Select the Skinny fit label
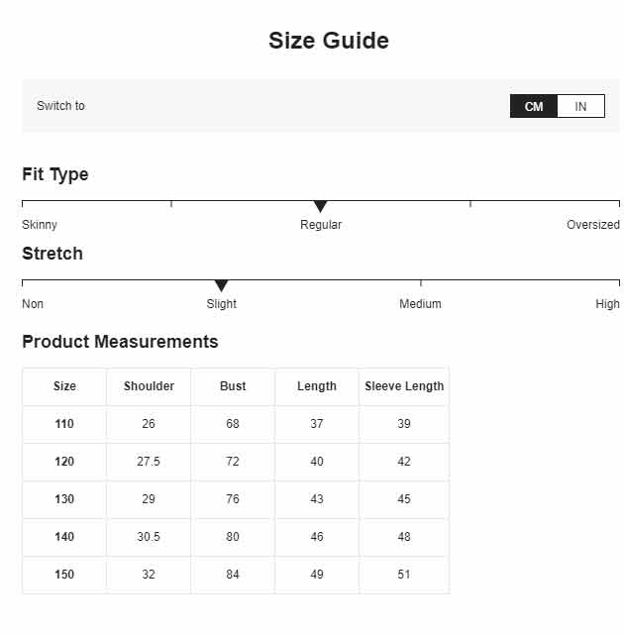 click(x=40, y=224)
